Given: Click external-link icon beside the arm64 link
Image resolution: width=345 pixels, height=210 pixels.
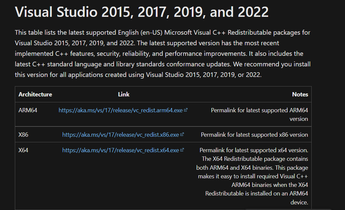Looking at the screenshot, I should point(186,110).
